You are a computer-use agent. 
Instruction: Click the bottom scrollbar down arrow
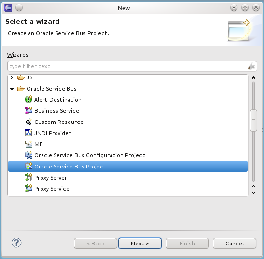(x=253, y=193)
